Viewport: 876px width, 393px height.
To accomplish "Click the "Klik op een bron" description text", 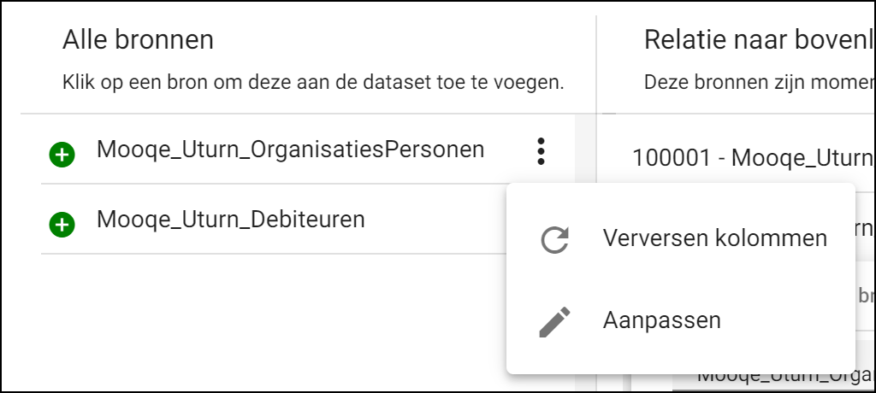I will click(x=313, y=83).
